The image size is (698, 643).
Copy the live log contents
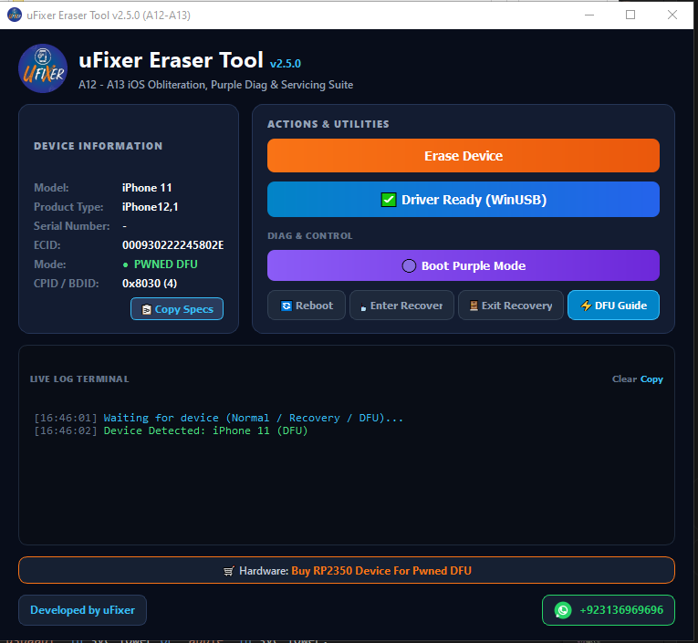coord(651,379)
